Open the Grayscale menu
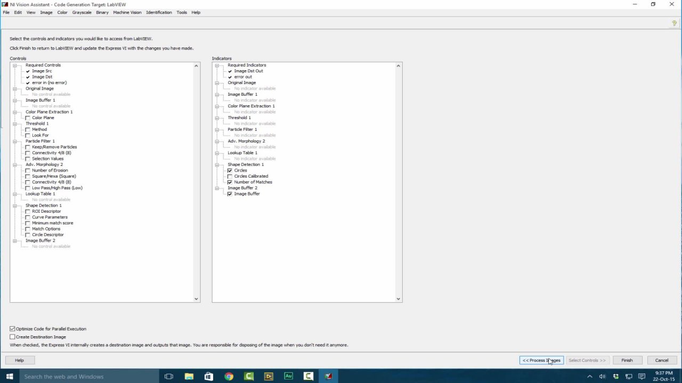 pos(82,12)
